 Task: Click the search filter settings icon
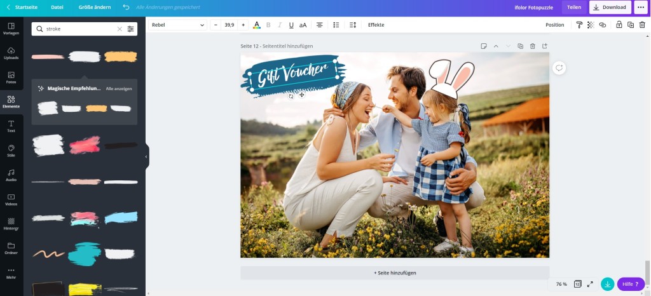click(x=131, y=29)
